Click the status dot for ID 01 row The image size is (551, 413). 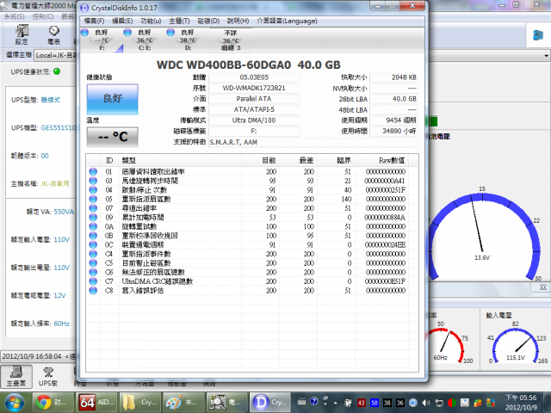(x=93, y=172)
